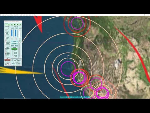150x113 pixels.
Task: Click the date filter vertical slider
Action: (20, 34)
